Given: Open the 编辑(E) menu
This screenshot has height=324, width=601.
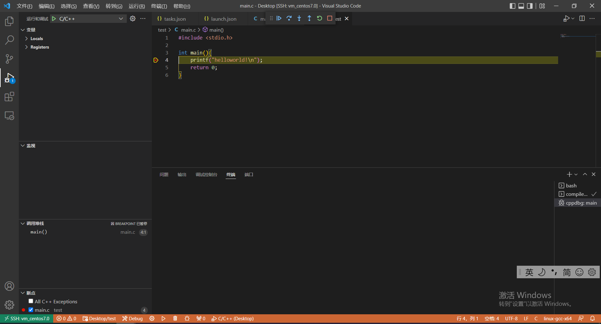Looking at the screenshot, I should coord(47,6).
